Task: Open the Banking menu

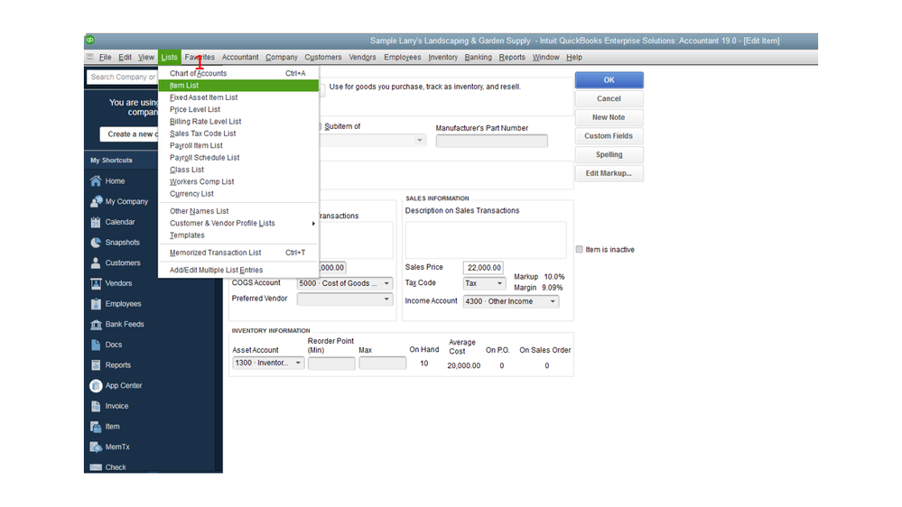Action: point(478,57)
